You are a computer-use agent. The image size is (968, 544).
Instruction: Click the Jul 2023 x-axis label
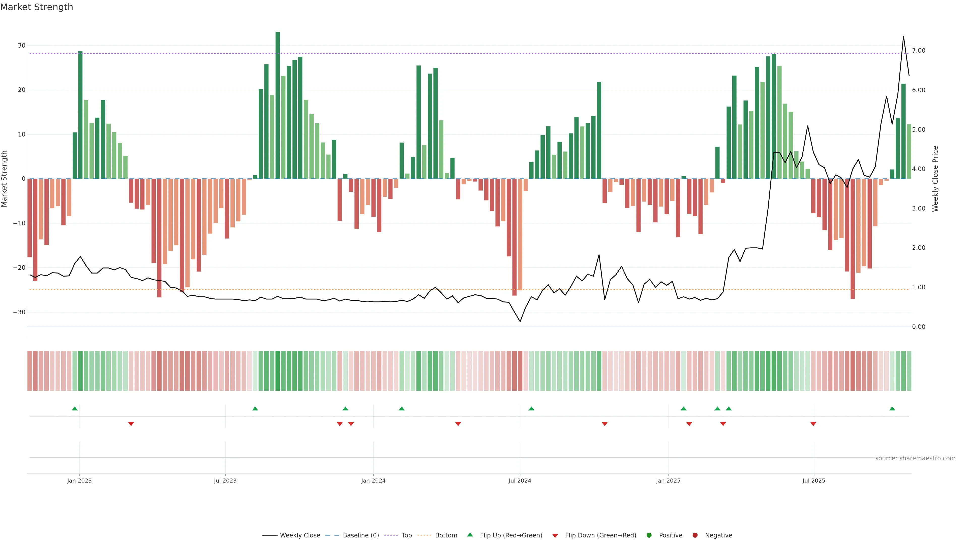click(225, 481)
